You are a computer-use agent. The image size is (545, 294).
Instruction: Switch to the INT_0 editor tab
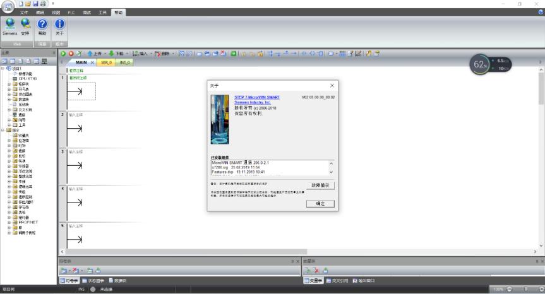[x=125, y=62]
